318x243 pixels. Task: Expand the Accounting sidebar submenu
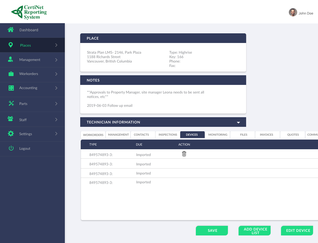56,88
